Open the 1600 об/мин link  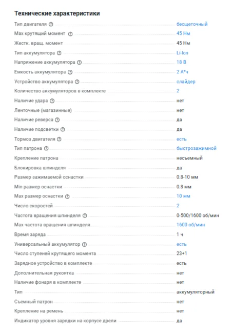190,225
